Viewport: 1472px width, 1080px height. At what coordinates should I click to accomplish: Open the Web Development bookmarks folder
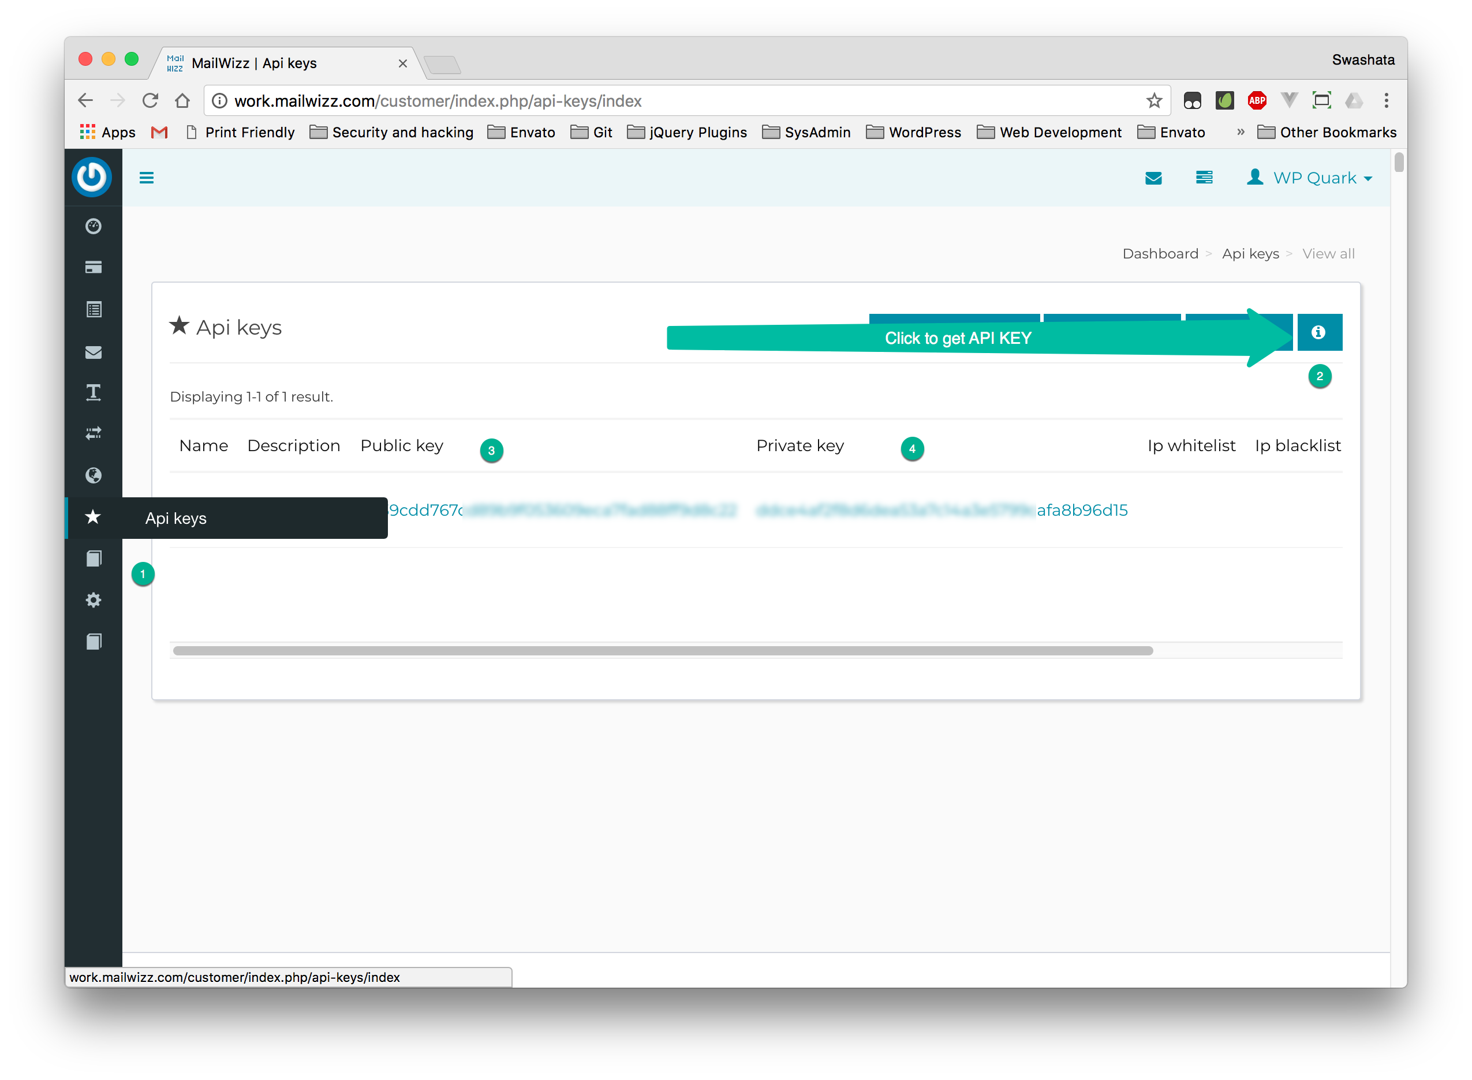pyautogui.click(x=1049, y=132)
